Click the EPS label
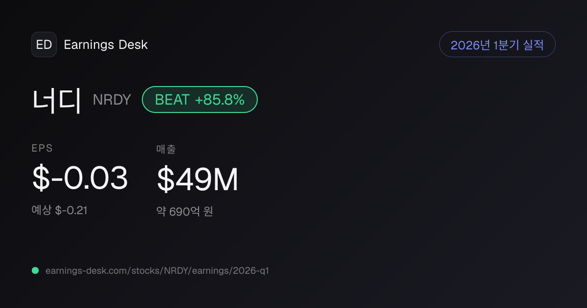 click(43, 149)
